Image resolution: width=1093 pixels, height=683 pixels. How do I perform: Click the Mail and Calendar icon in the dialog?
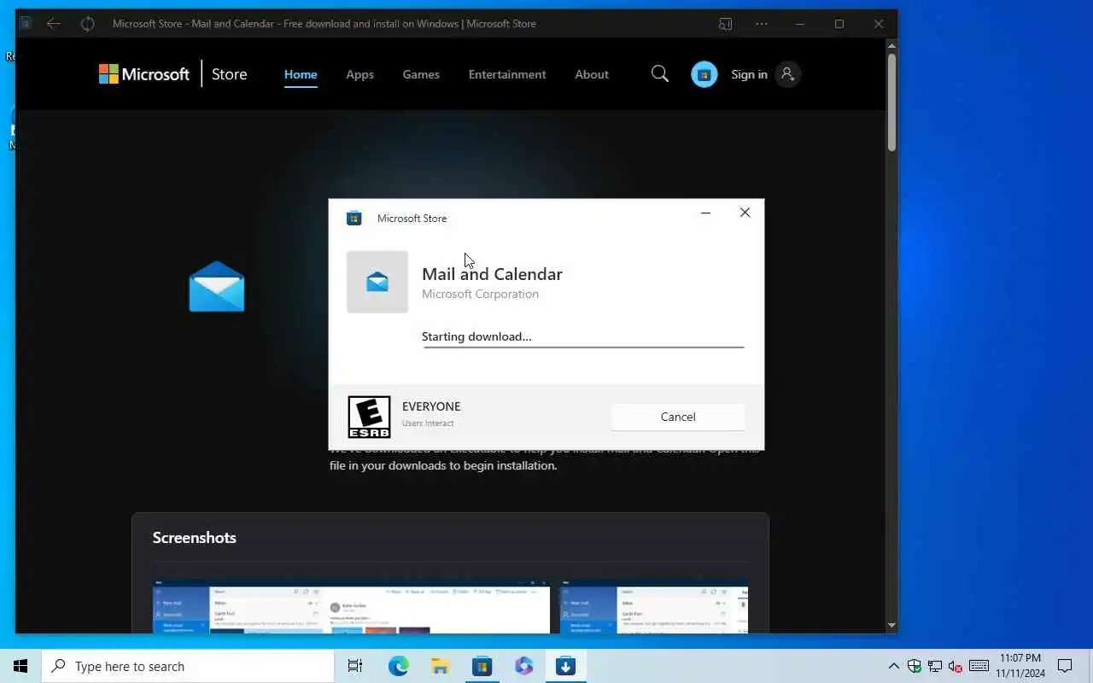click(x=377, y=282)
